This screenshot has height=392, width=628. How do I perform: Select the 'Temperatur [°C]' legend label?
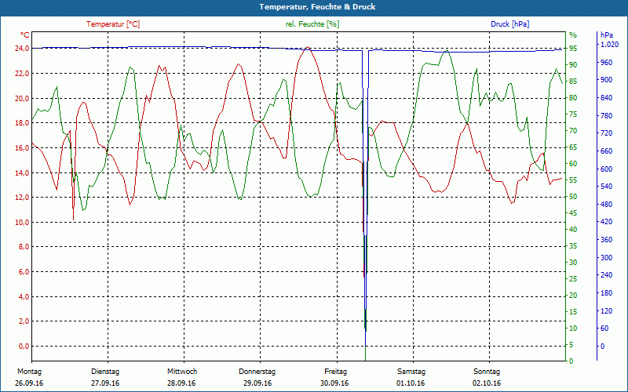(113, 24)
